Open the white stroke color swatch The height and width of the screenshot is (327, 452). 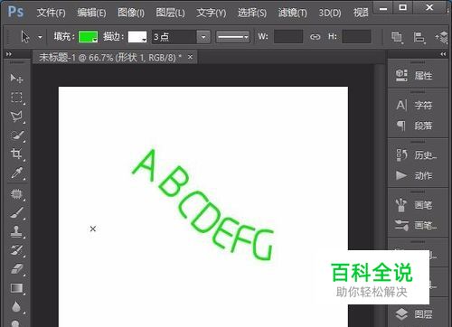pos(137,37)
